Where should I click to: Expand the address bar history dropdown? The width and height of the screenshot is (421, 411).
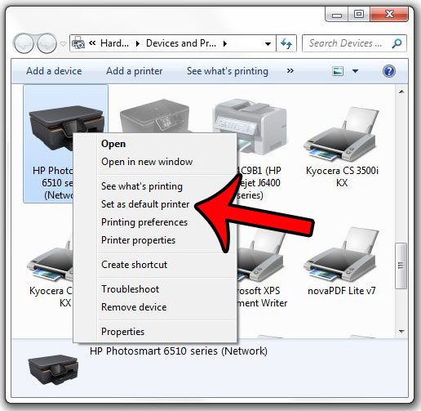[268, 43]
